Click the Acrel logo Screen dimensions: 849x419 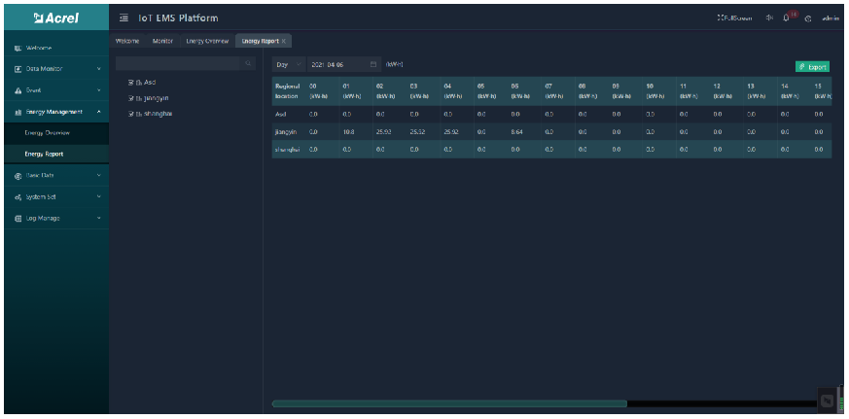(56, 17)
